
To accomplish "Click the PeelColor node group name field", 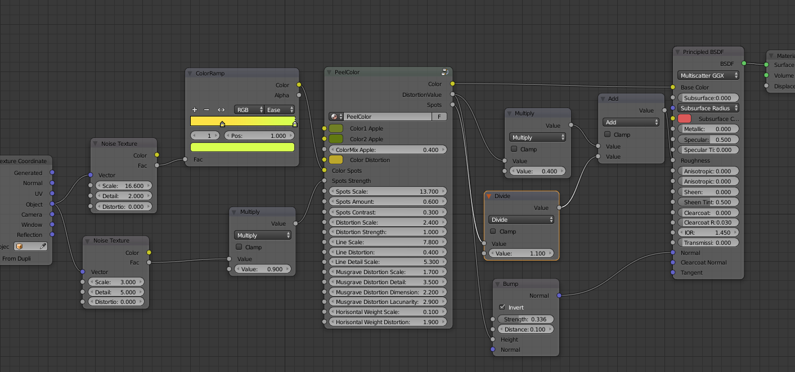I will [x=387, y=116].
